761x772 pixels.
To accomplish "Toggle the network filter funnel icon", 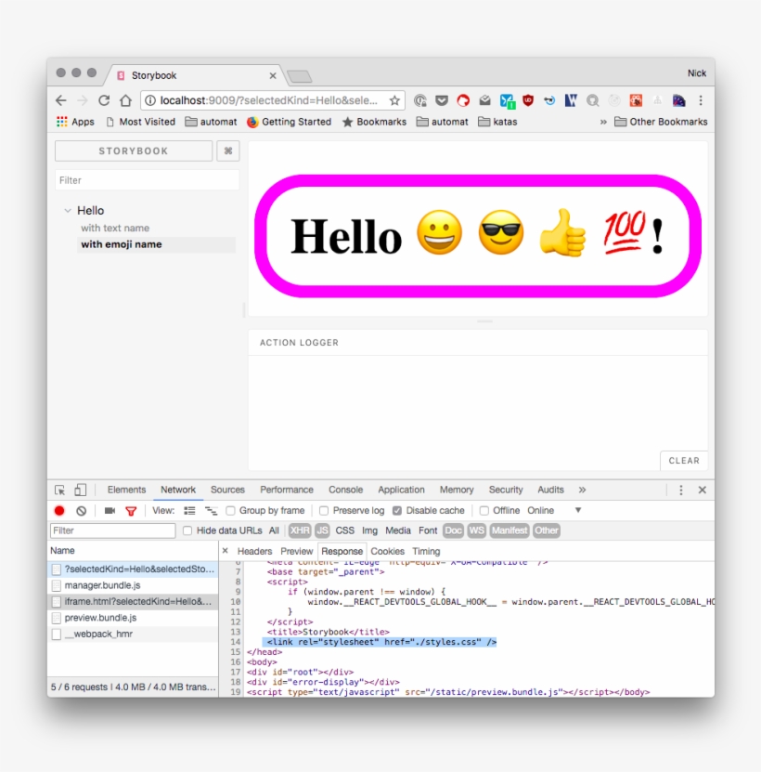I will [x=131, y=511].
